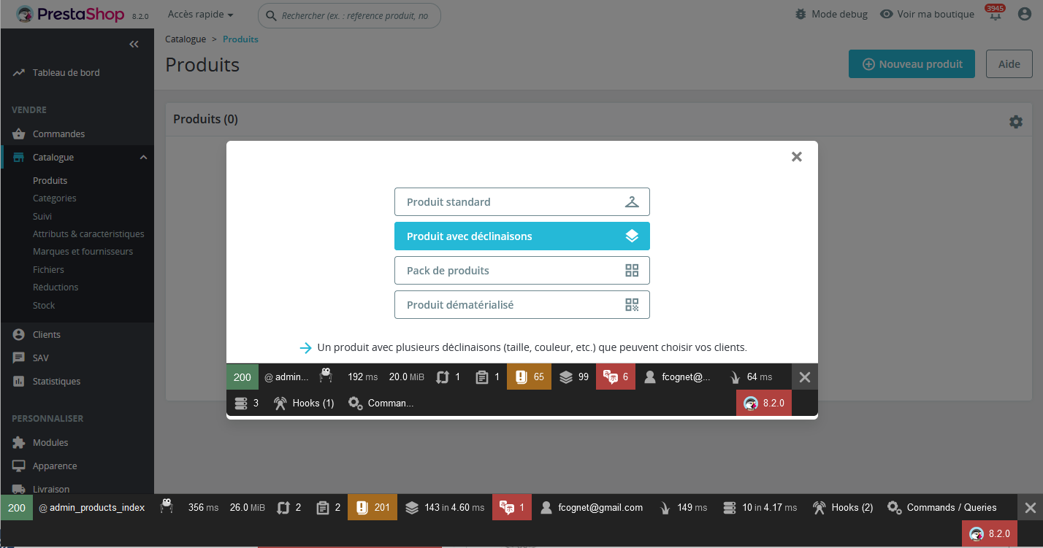This screenshot has width=1043, height=548.
Task: Click Commands / Queries entry
Action: [941, 507]
